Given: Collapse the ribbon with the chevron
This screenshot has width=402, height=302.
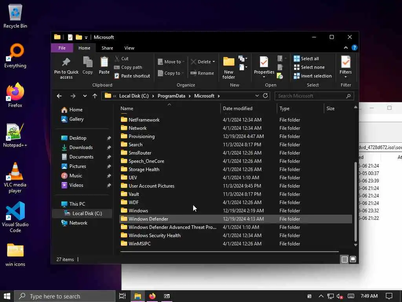Looking at the screenshot, I should pyautogui.click(x=345, y=48).
